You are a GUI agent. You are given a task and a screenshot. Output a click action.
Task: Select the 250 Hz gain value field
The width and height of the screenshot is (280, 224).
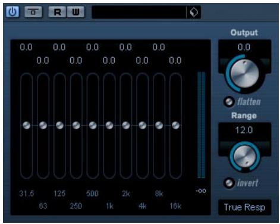click(x=76, y=60)
